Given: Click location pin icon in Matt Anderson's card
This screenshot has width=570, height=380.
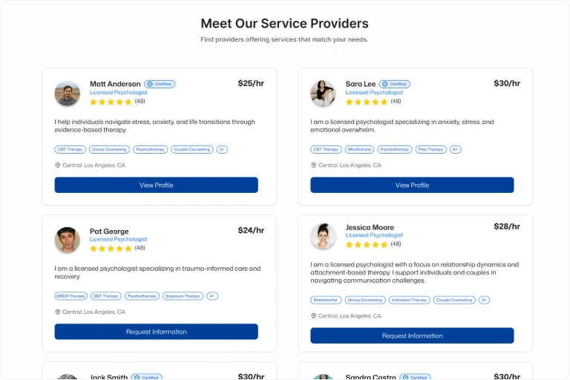Looking at the screenshot, I should 58,166.
